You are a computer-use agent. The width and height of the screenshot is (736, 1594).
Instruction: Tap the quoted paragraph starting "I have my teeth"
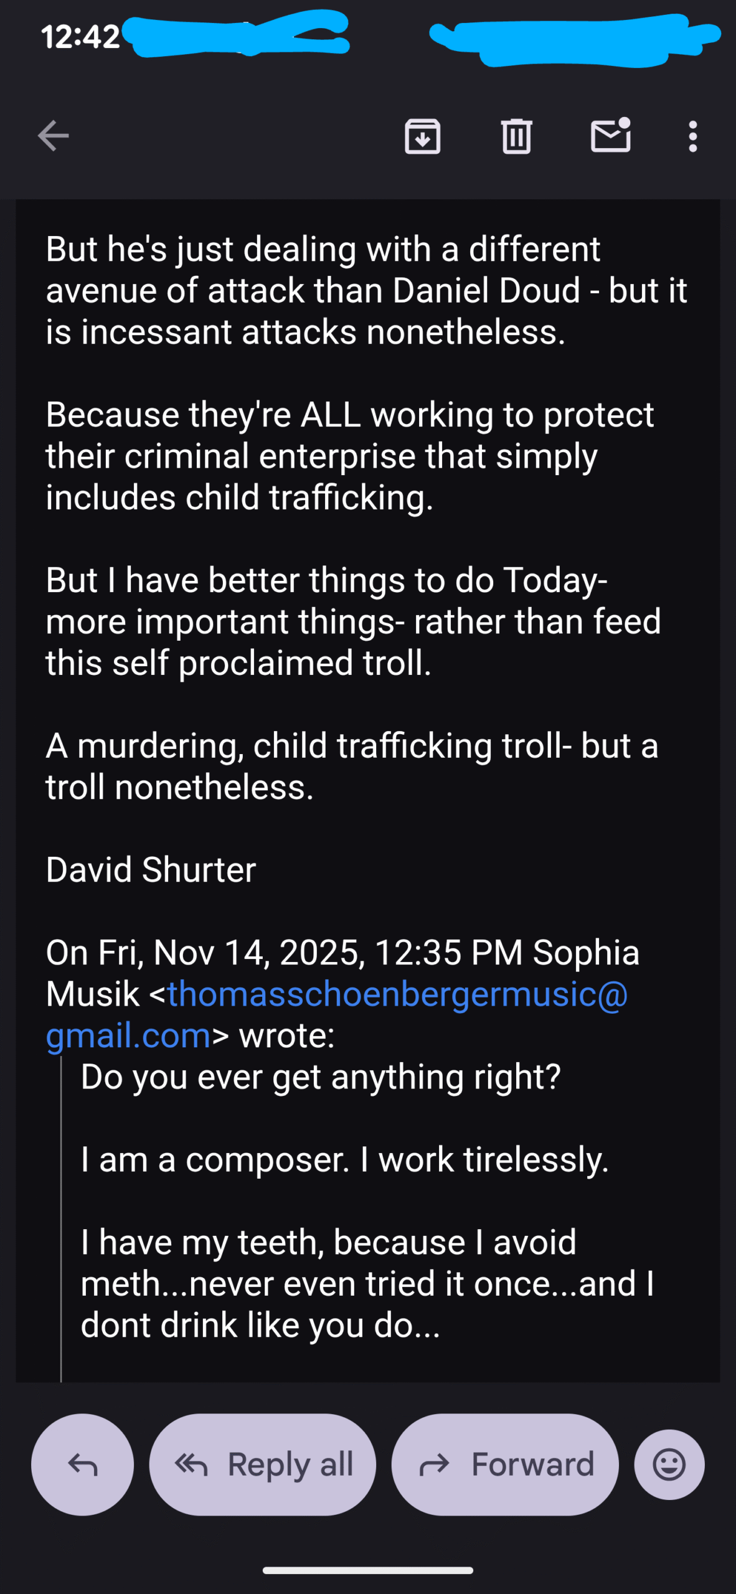click(x=367, y=1283)
